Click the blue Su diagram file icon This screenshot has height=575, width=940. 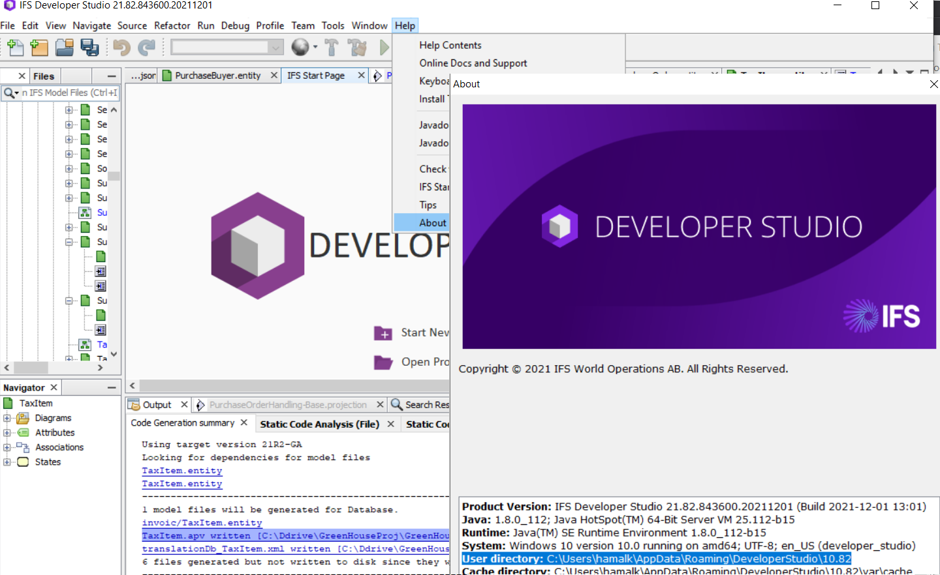tap(85, 213)
